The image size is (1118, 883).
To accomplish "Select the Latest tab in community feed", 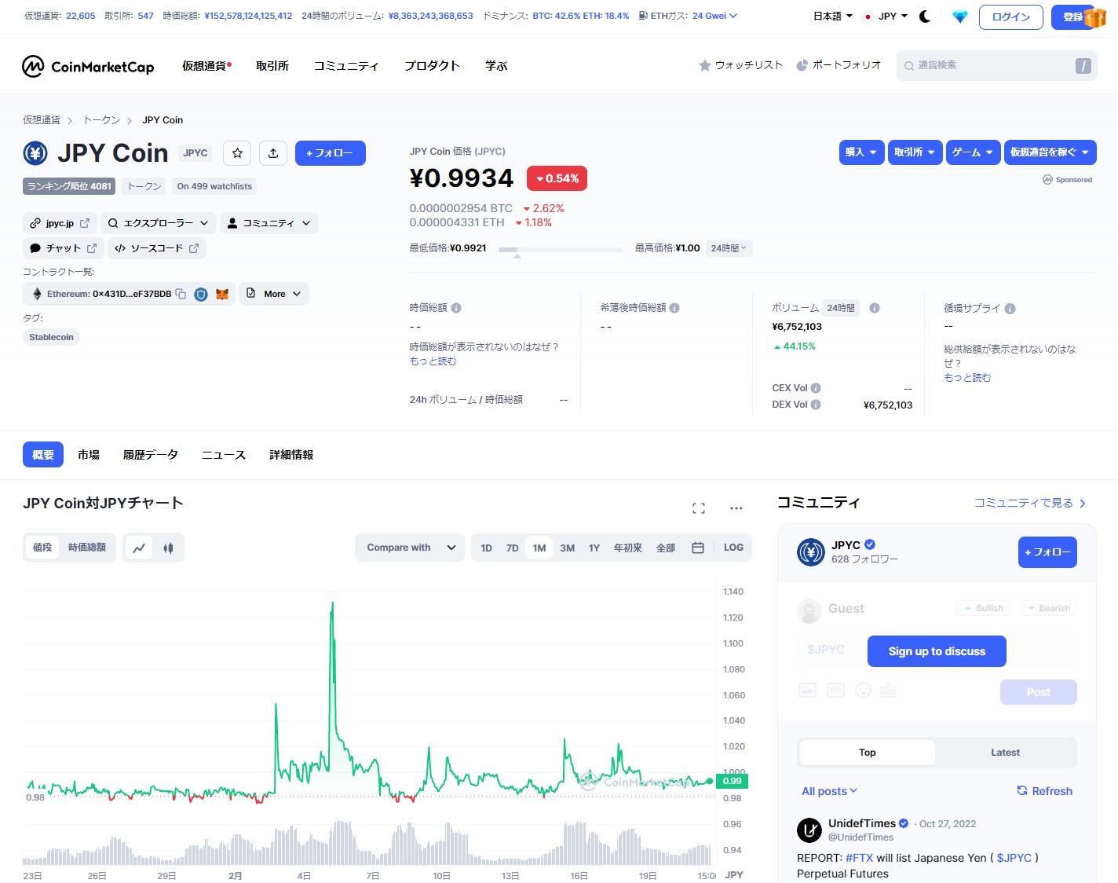I will [x=1004, y=752].
